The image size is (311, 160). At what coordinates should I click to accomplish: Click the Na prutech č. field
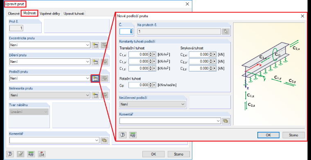pyautogui.click(x=179, y=31)
